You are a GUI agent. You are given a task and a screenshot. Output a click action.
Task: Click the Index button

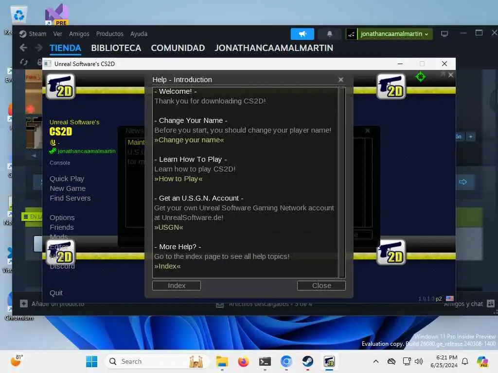(x=177, y=286)
